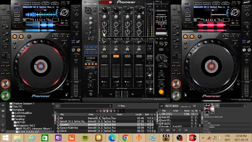Click the folder tree scroll-down arrow
The width and height of the screenshot is (252, 142).
[x=53, y=131]
